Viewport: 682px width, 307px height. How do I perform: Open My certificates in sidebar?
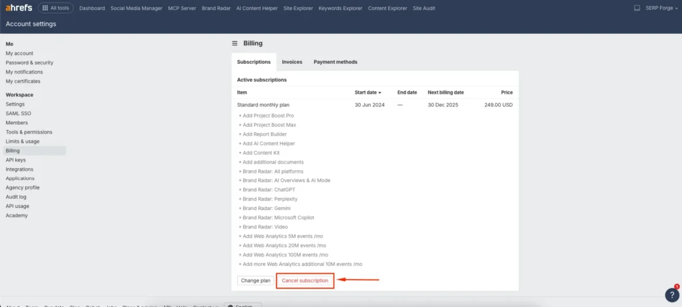click(x=23, y=81)
